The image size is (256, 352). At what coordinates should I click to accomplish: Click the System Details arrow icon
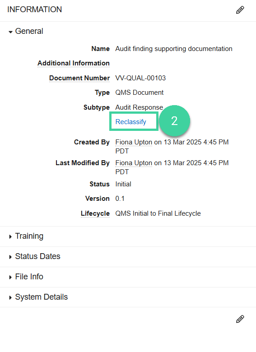tap(10, 297)
